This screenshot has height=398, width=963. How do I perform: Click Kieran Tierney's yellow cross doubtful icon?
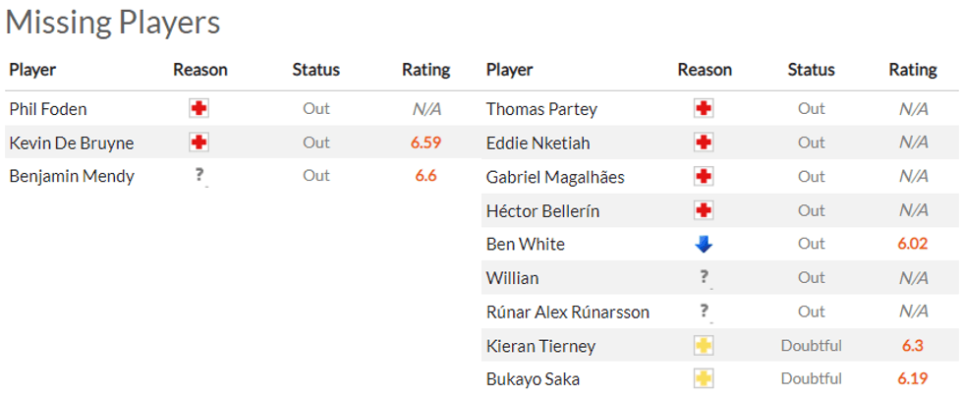coord(704,346)
